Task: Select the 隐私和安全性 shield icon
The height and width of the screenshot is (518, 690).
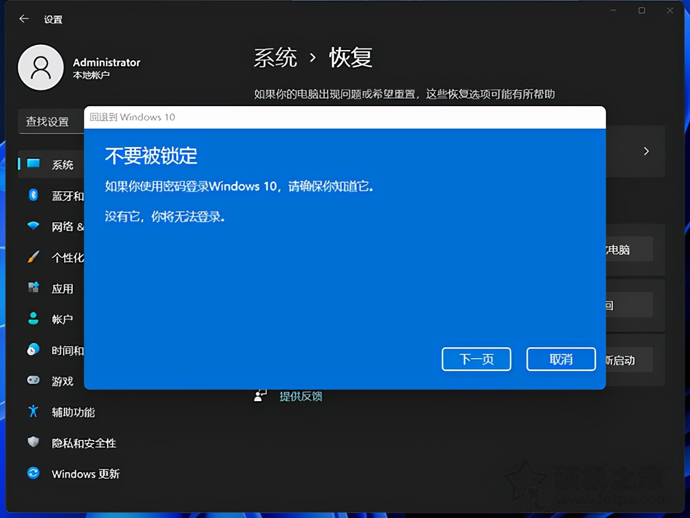Action: point(33,442)
